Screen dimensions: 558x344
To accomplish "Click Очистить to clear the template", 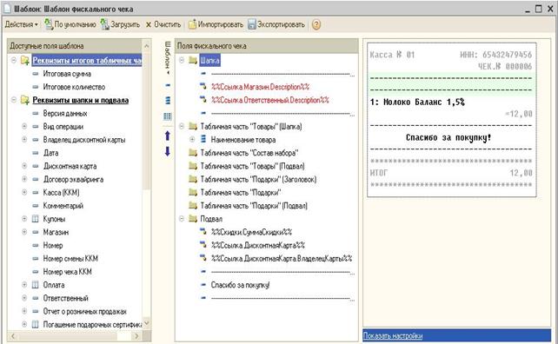I will pos(163,24).
